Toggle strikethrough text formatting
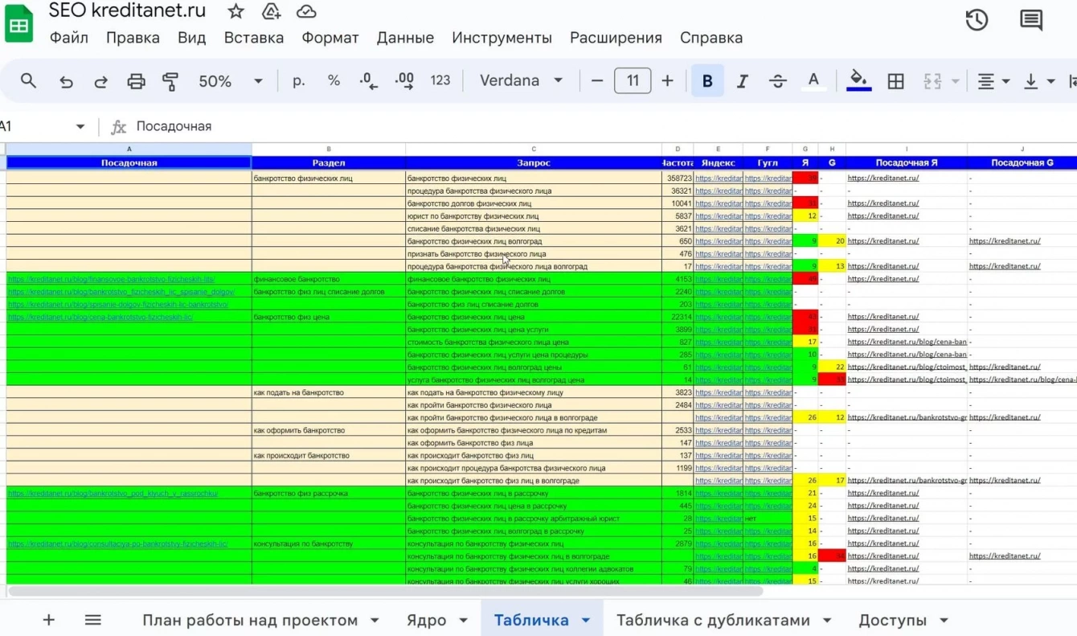The width and height of the screenshot is (1077, 636). 777,81
